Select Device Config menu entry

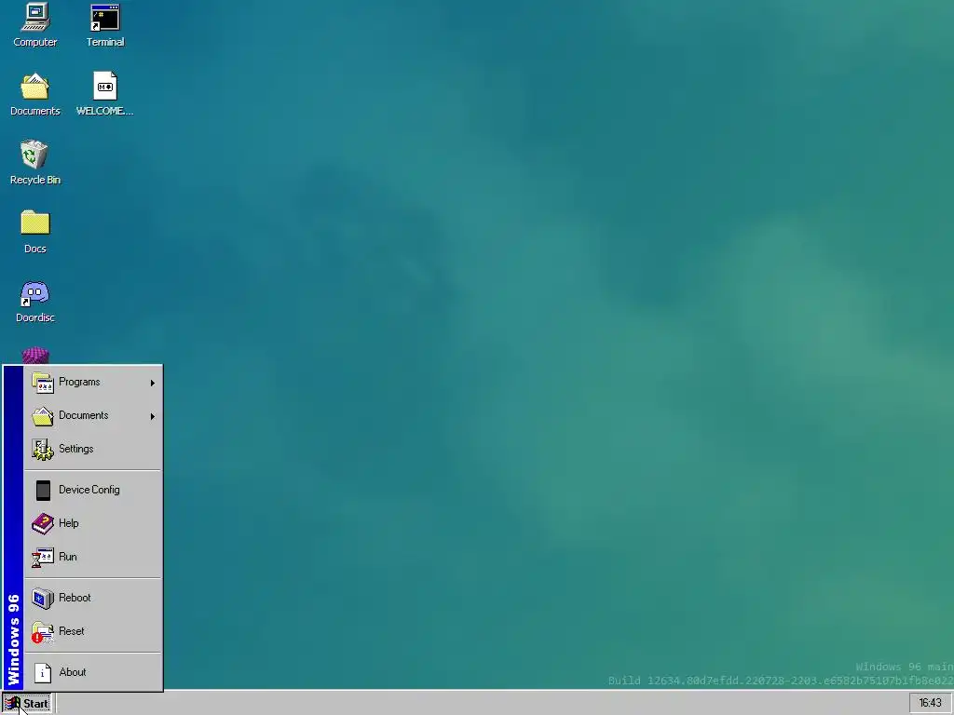[93, 490]
